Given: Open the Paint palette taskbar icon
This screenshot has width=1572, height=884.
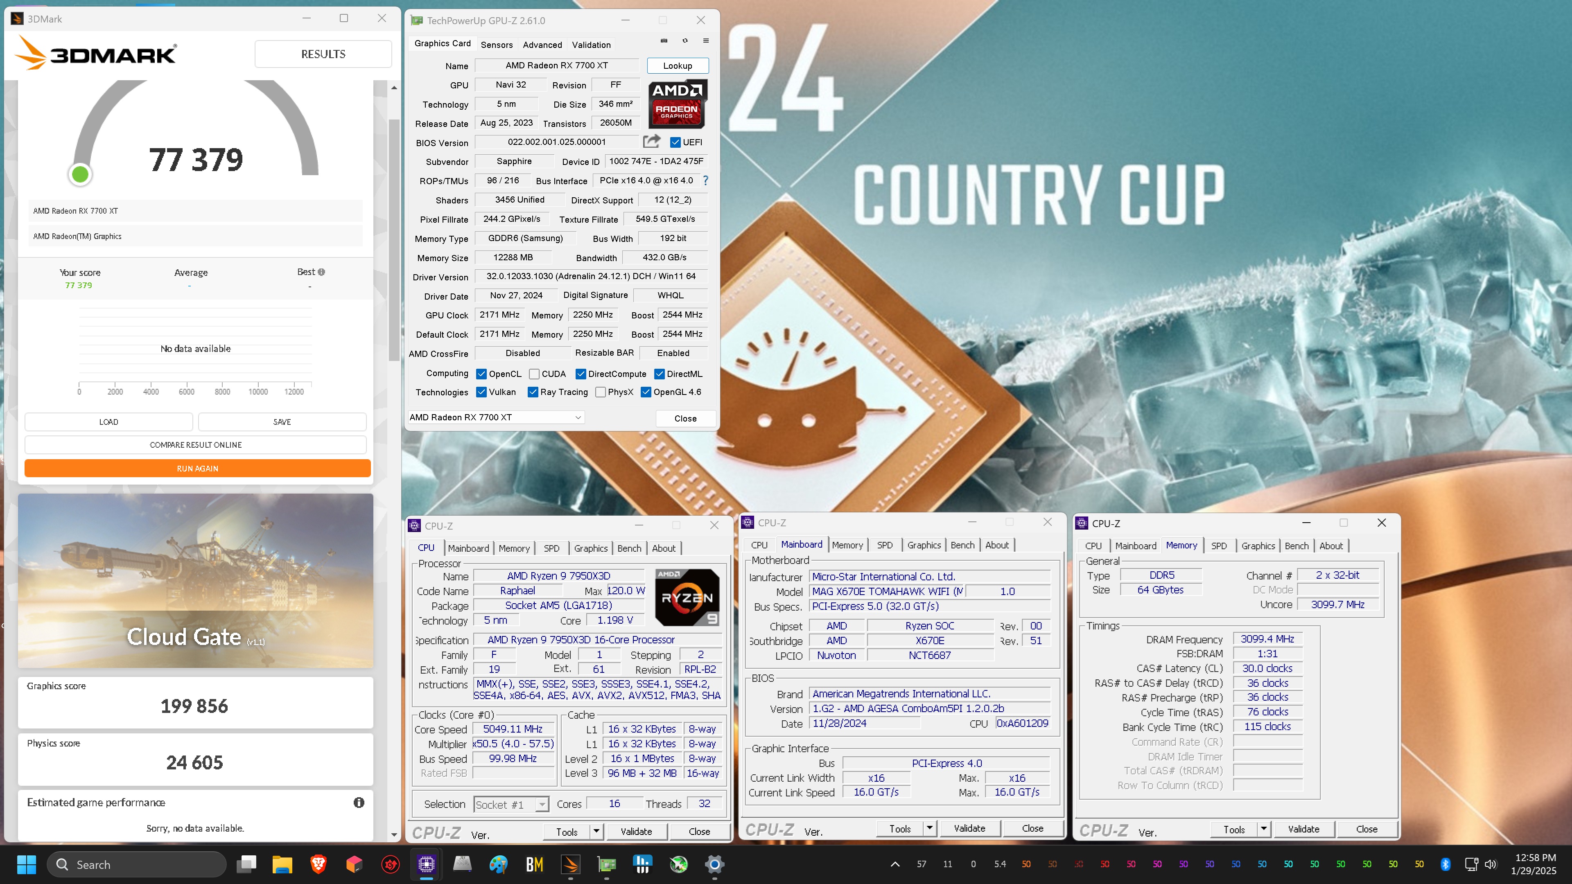Looking at the screenshot, I should pyautogui.click(x=498, y=864).
